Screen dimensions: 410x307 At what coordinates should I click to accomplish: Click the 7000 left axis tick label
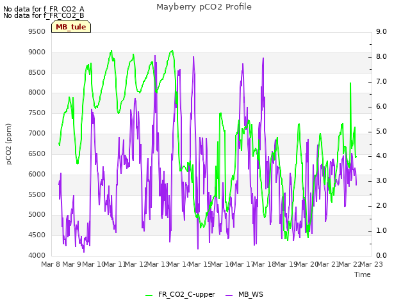click(37, 133)
